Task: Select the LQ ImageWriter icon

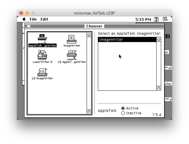Action: click(x=42, y=74)
